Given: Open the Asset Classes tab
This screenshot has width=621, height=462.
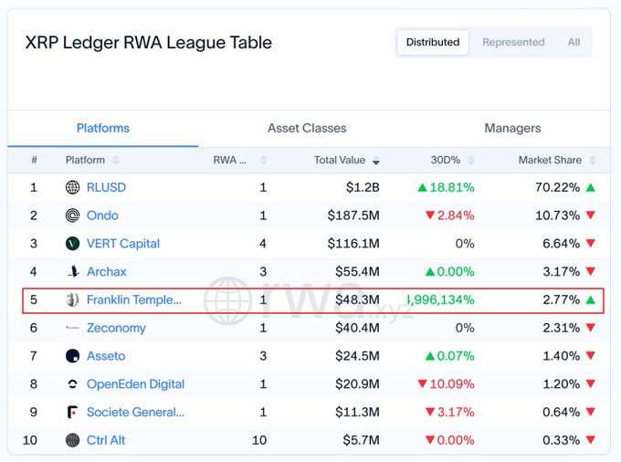Looking at the screenshot, I should [x=307, y=128].
